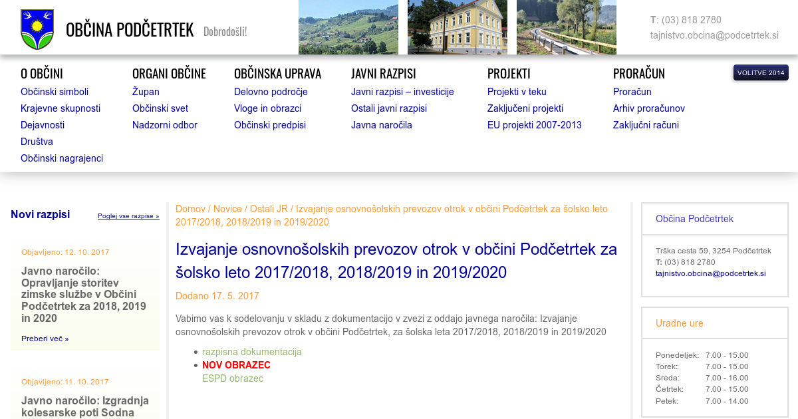
Task: Open Arhiv proračunov menu link
Action: pos(648,108)
